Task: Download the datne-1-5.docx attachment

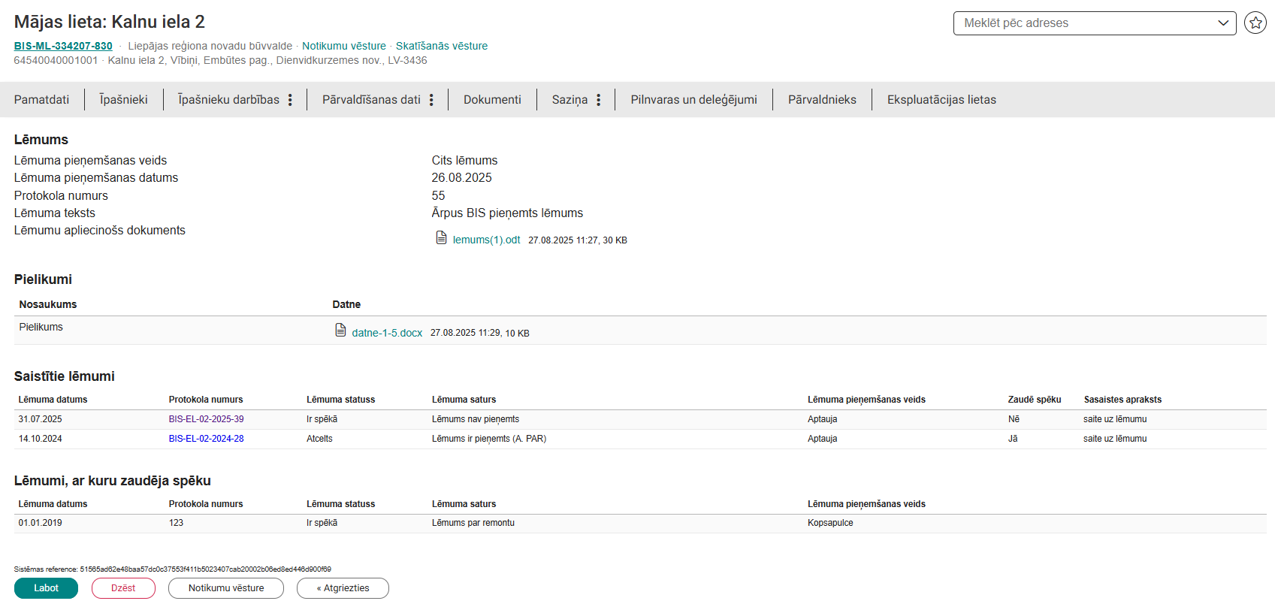Action: click(x=387, y=333)
